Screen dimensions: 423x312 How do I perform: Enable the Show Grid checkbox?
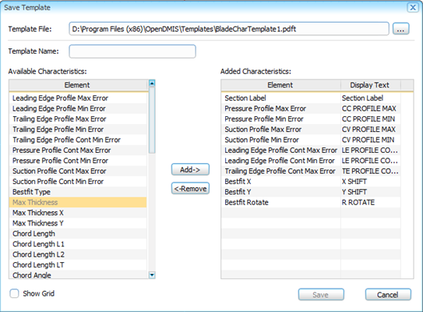14,293
